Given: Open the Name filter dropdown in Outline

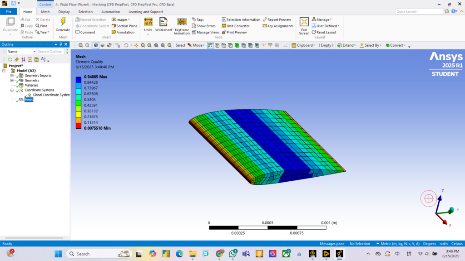Looking at the screenshot, I should [x=34, y=52].
